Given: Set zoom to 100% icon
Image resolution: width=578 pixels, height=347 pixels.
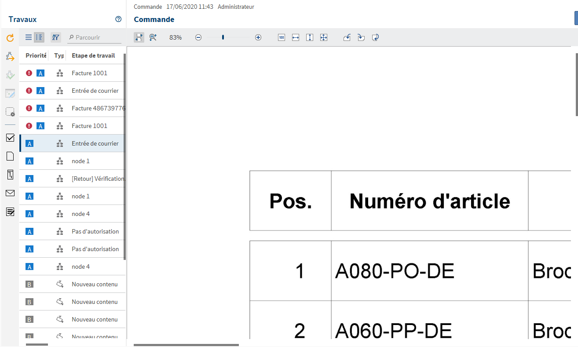Looking at the screenshot, I should [x=282, y=38].
